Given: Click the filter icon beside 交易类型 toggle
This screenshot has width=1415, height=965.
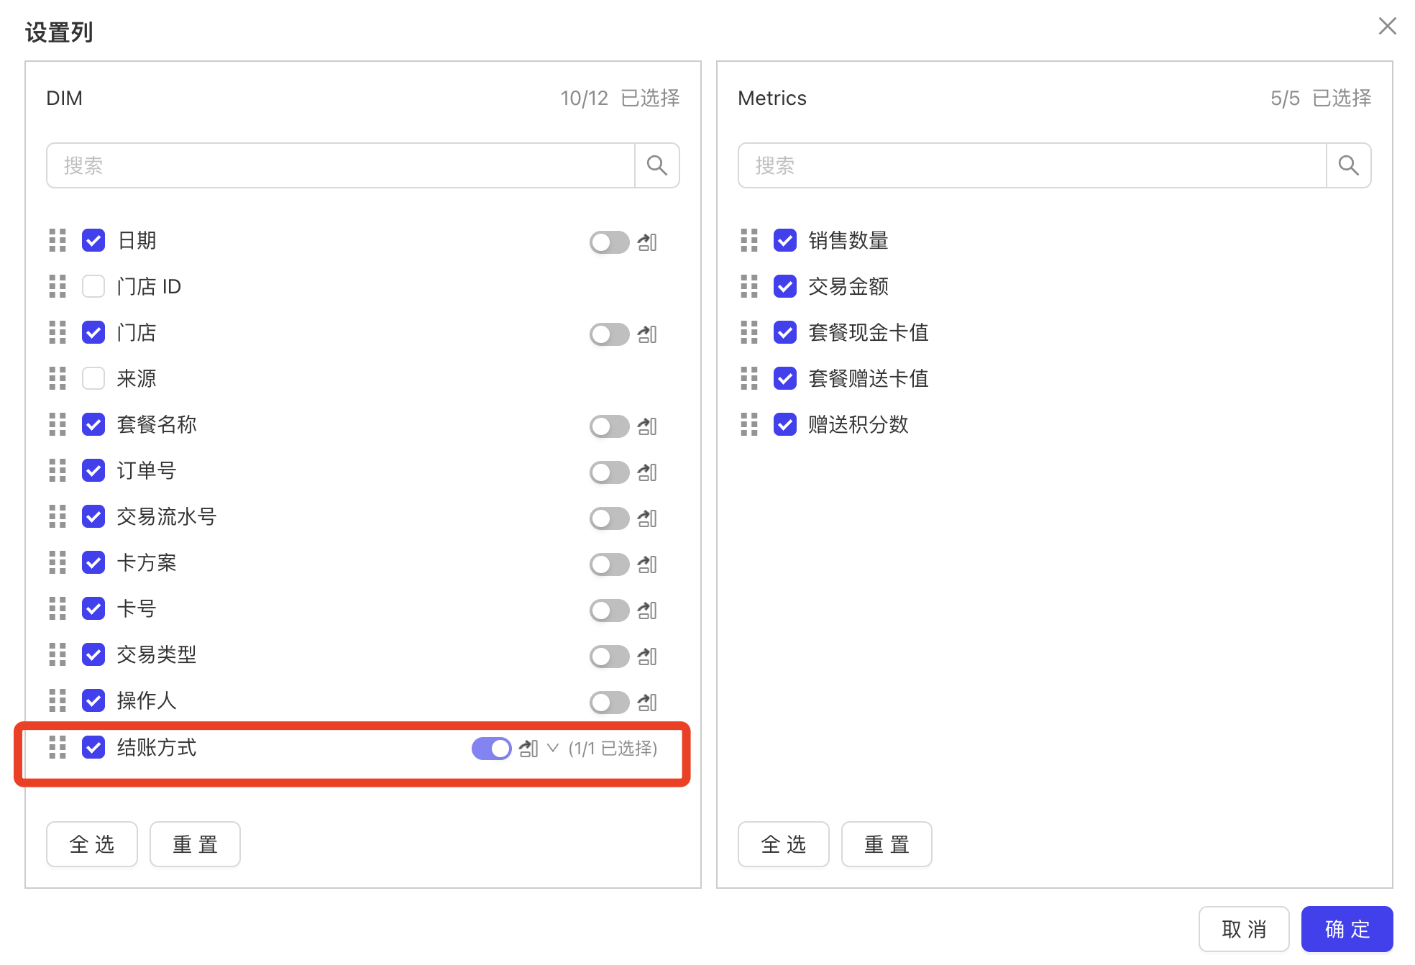Looking at the screenshot, I should tap(647, 657).
